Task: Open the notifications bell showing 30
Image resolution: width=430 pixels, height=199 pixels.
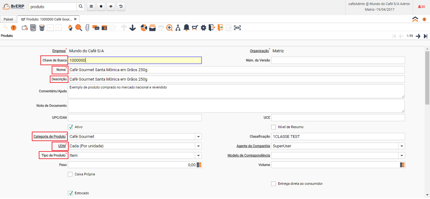Action: tap(421, 7)
